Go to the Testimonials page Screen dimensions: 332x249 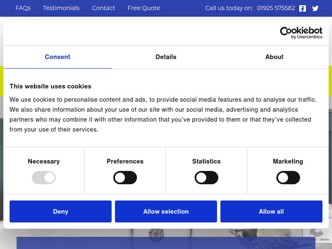[62, 8]
